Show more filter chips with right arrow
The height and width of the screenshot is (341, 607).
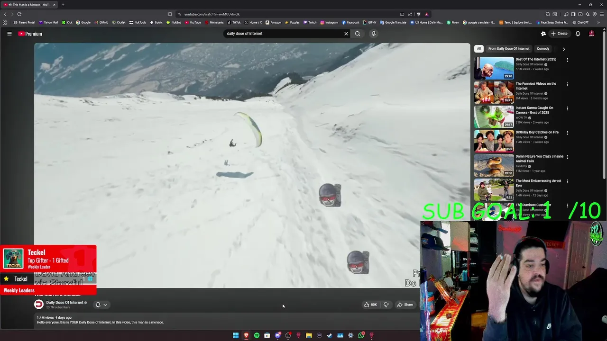(563, 49)
